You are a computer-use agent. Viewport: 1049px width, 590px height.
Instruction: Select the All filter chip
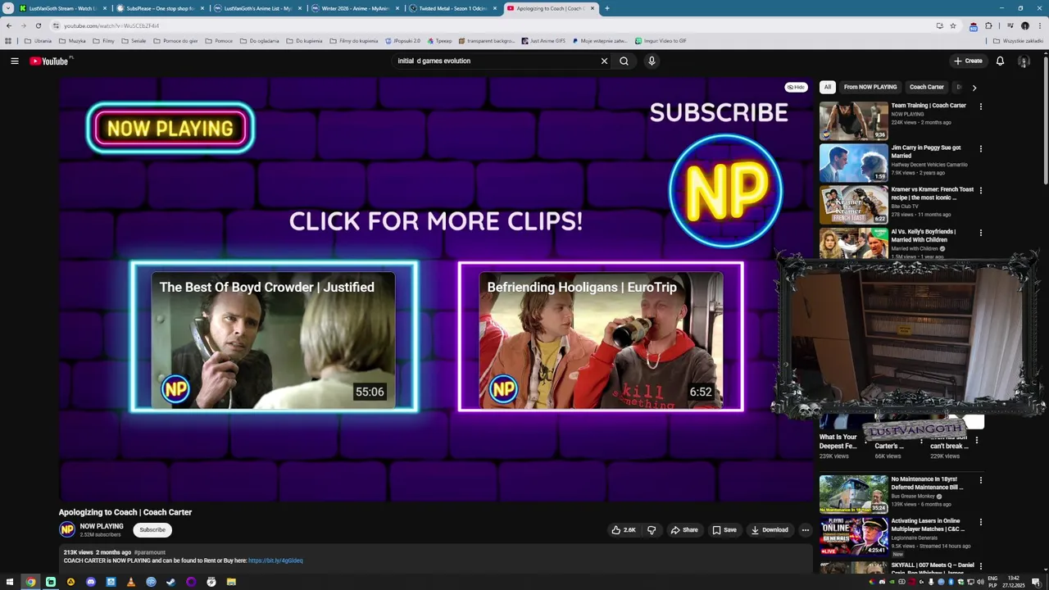click(x=828, y=87)
